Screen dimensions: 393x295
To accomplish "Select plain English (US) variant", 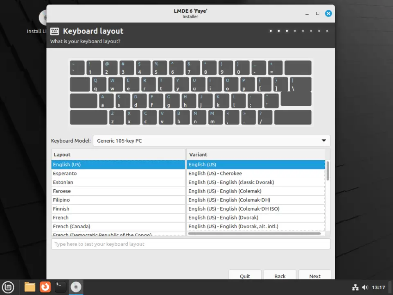I will point(255,165).
